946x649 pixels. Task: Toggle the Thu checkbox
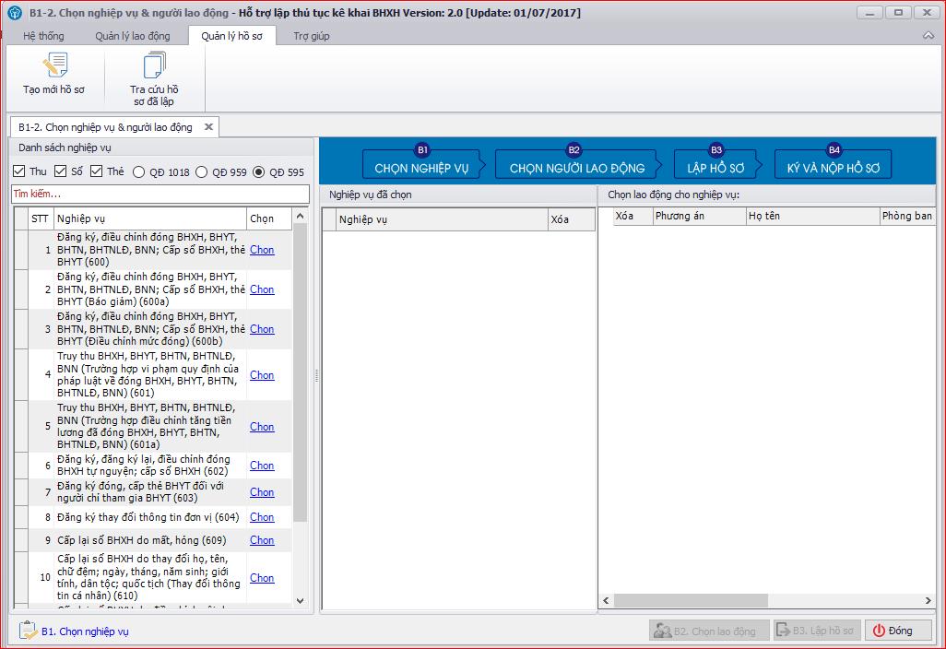19,171
